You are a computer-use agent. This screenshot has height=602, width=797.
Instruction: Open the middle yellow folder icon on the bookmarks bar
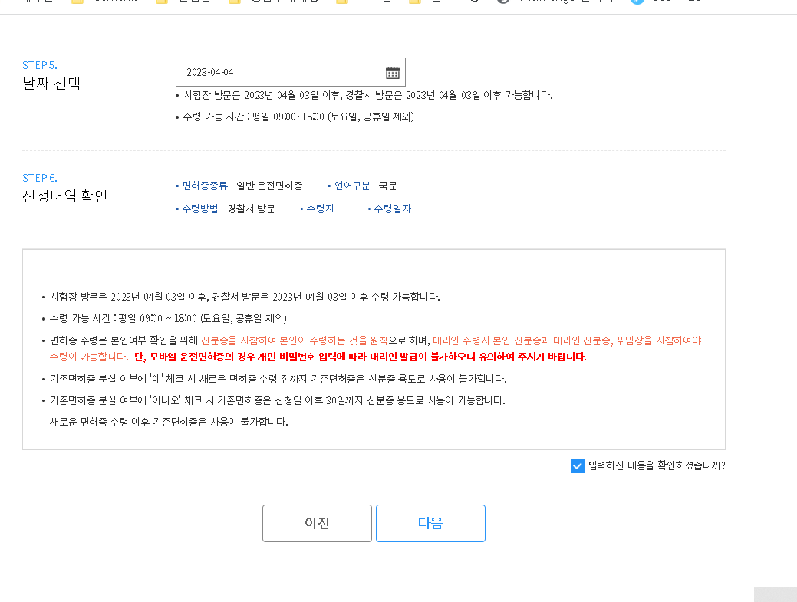234,3
